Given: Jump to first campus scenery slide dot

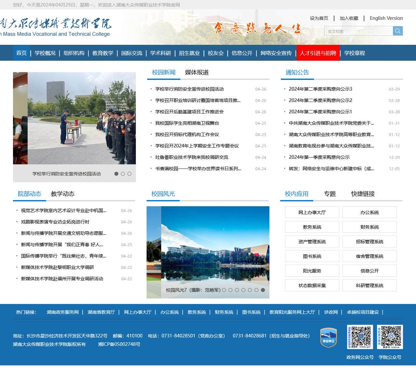Looking at the screenshot, I should [x=224, y=290].
